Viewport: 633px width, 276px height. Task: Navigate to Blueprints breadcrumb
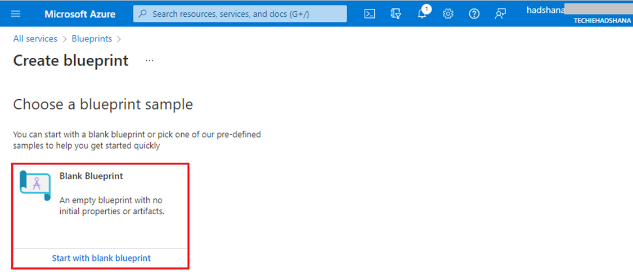click(x=92, y=39)
